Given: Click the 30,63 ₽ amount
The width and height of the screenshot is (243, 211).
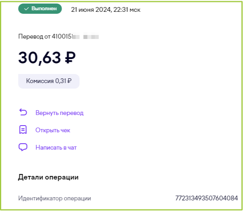Looking at the screenshot, I should pyautogui.click(x=47, y=57).
